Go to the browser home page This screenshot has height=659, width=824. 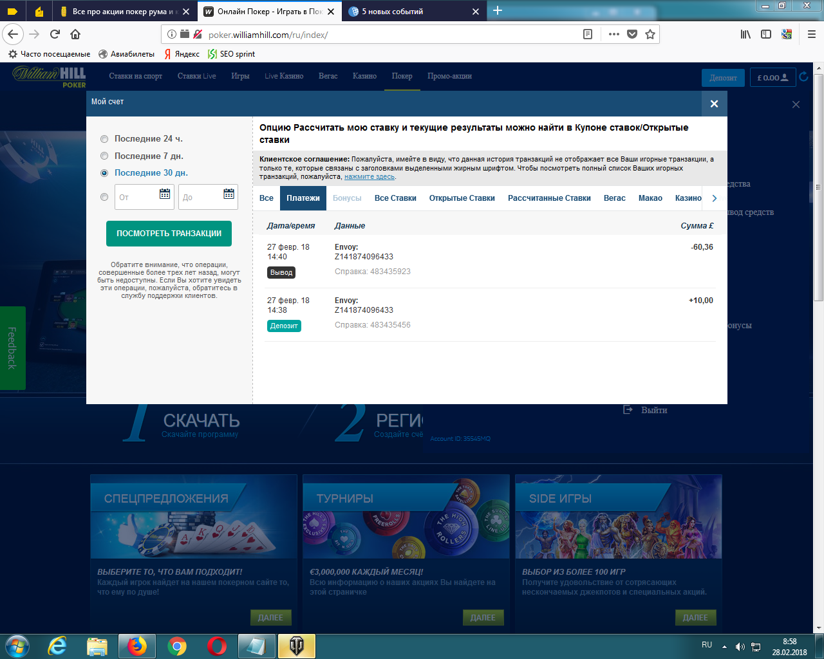tap(75, 34)
